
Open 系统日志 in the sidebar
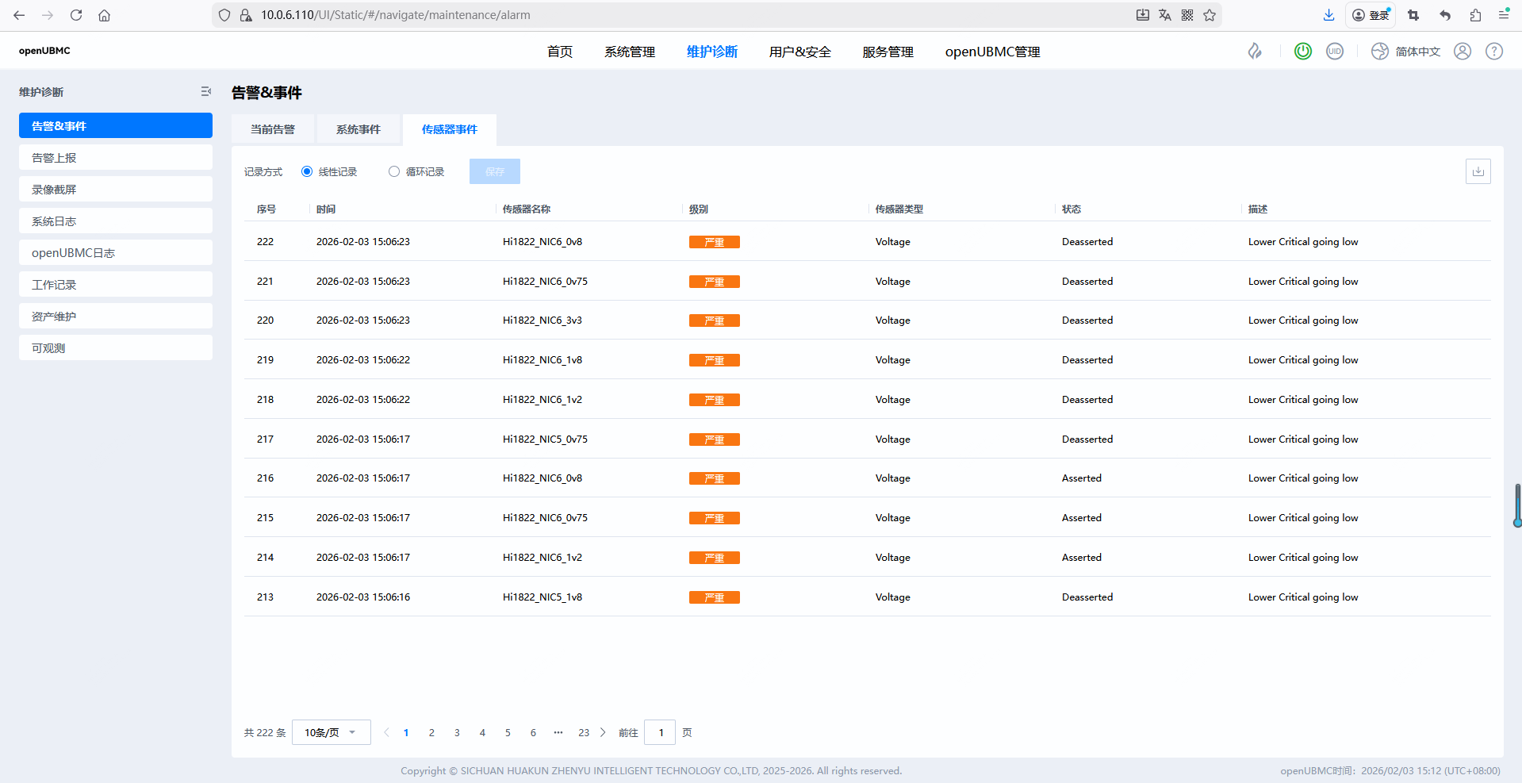coord(116,221)
